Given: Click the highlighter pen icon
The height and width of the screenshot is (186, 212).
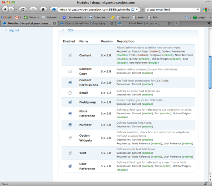Looking at the screenshot, I should pyautogui.click(x=112, y=17).
